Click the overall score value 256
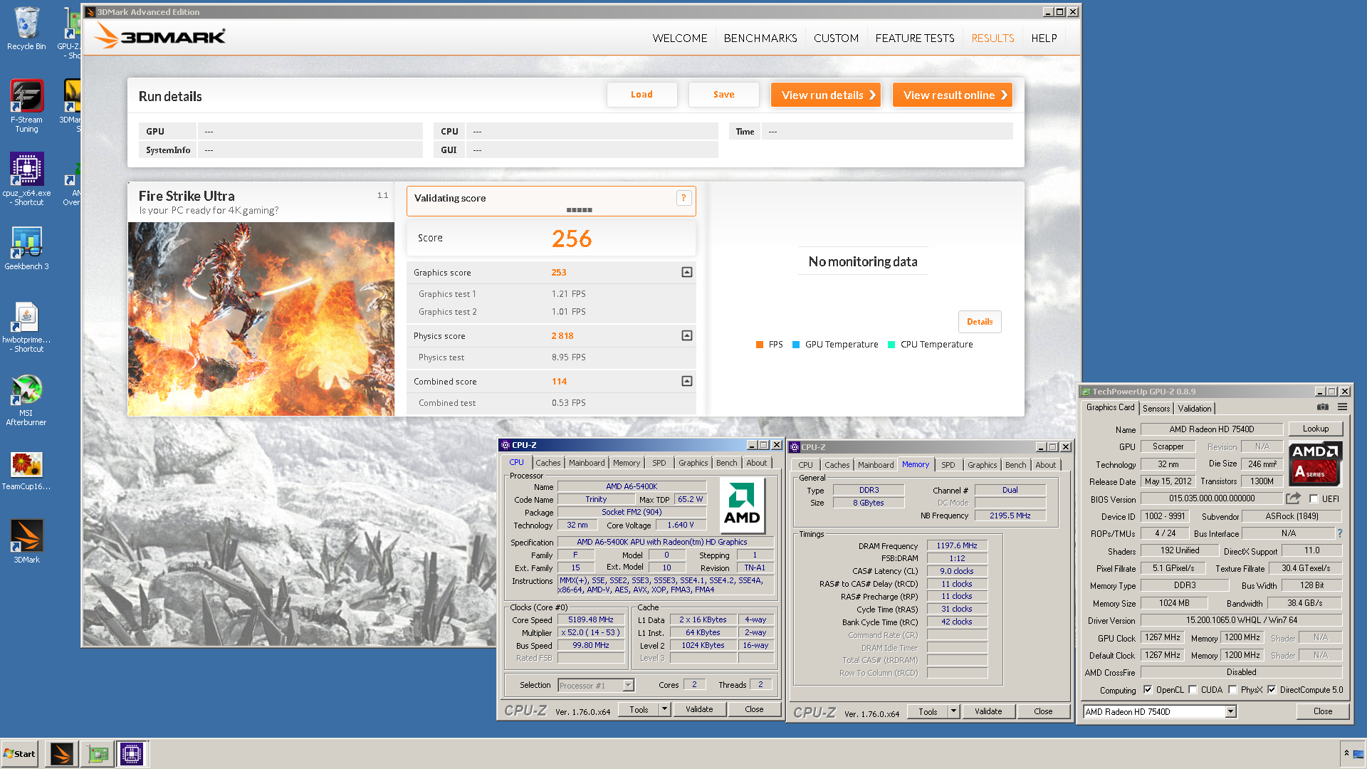Viewport: 1367px width, 769px height. tap(572, 239)
